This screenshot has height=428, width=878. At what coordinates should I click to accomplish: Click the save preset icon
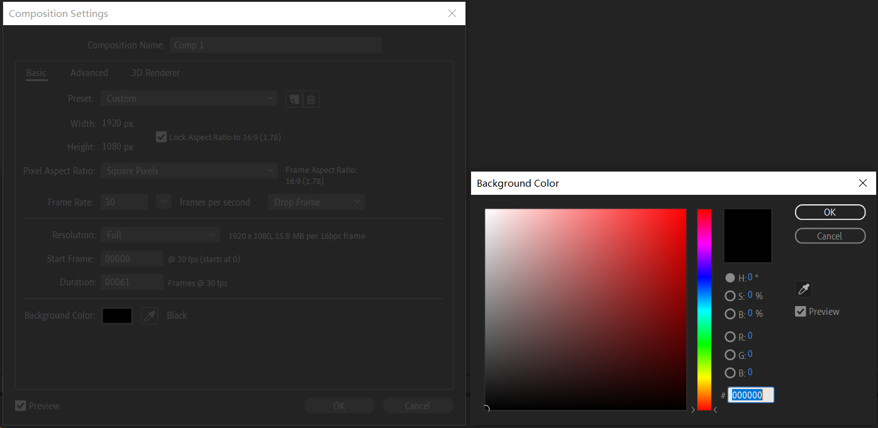(x=294, y=99)
